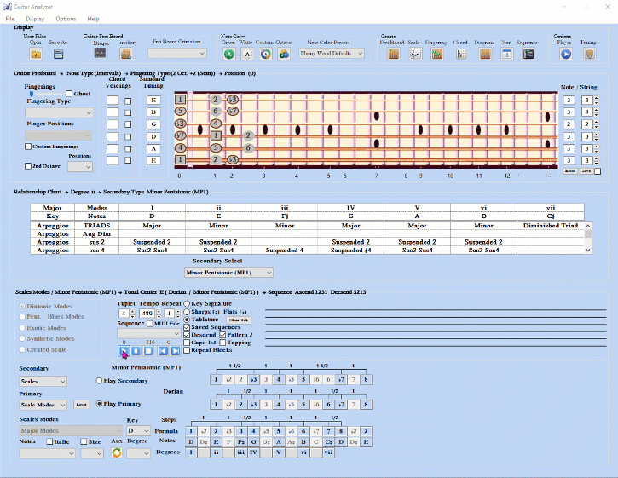Click low E string tuning box
618x478 pixels.
pos(153,160)
